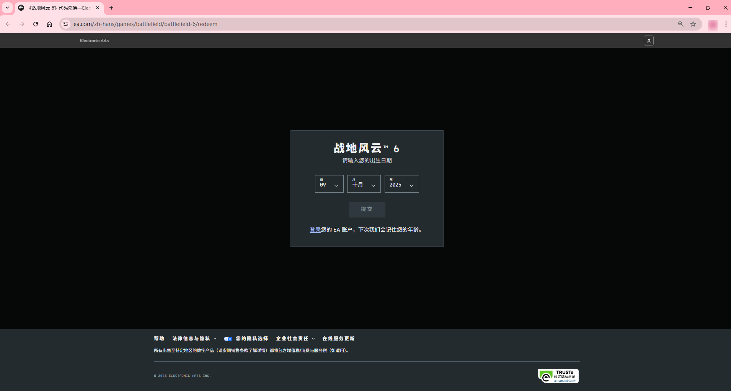This screenshot has width=731, height=391.
Task: Open the day dropdown showing 09
Action: pos(329,184)
